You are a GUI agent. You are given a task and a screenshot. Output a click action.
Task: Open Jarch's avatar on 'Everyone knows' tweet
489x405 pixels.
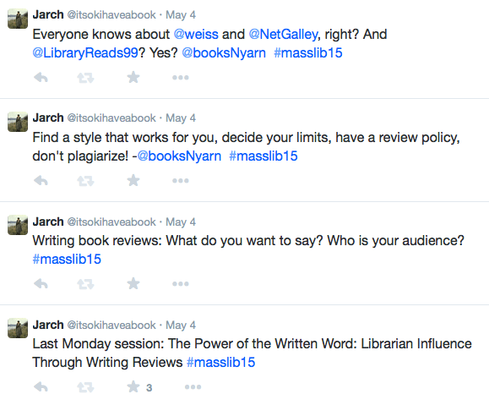point(18,19)
